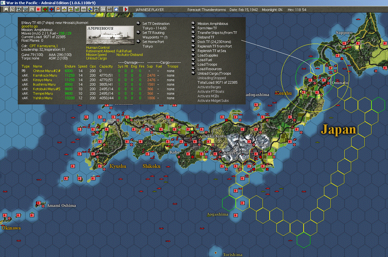Open ship Kamikaze Maru details
This screenshot has height=257, width=388.
pyautogui.click(x=45, y=75)
